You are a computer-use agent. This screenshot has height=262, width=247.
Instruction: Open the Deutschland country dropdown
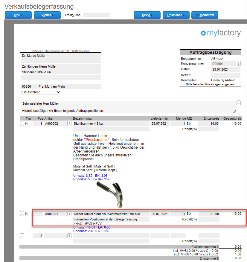tap(41, 92)
